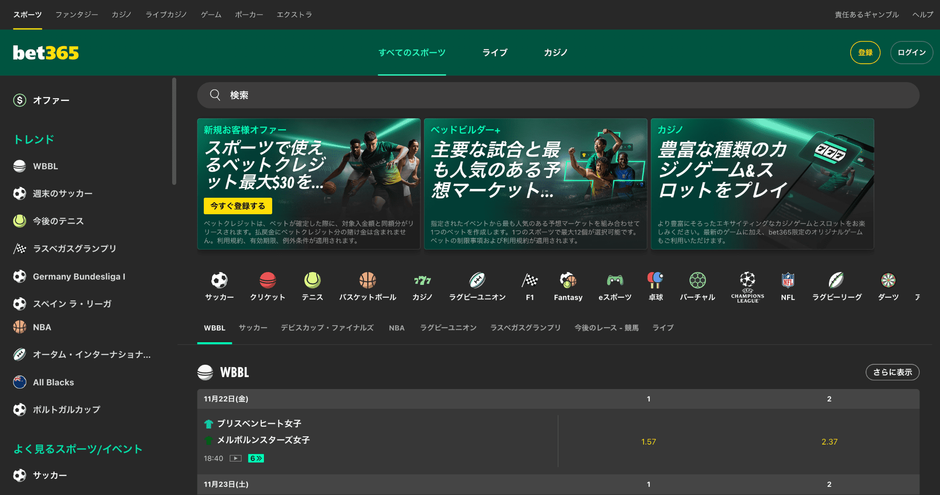Open スペイン ラ・リーガ in the sidebar
Image resolution: width=940 pixels, height=495 pixels.
tap(72, 304)
